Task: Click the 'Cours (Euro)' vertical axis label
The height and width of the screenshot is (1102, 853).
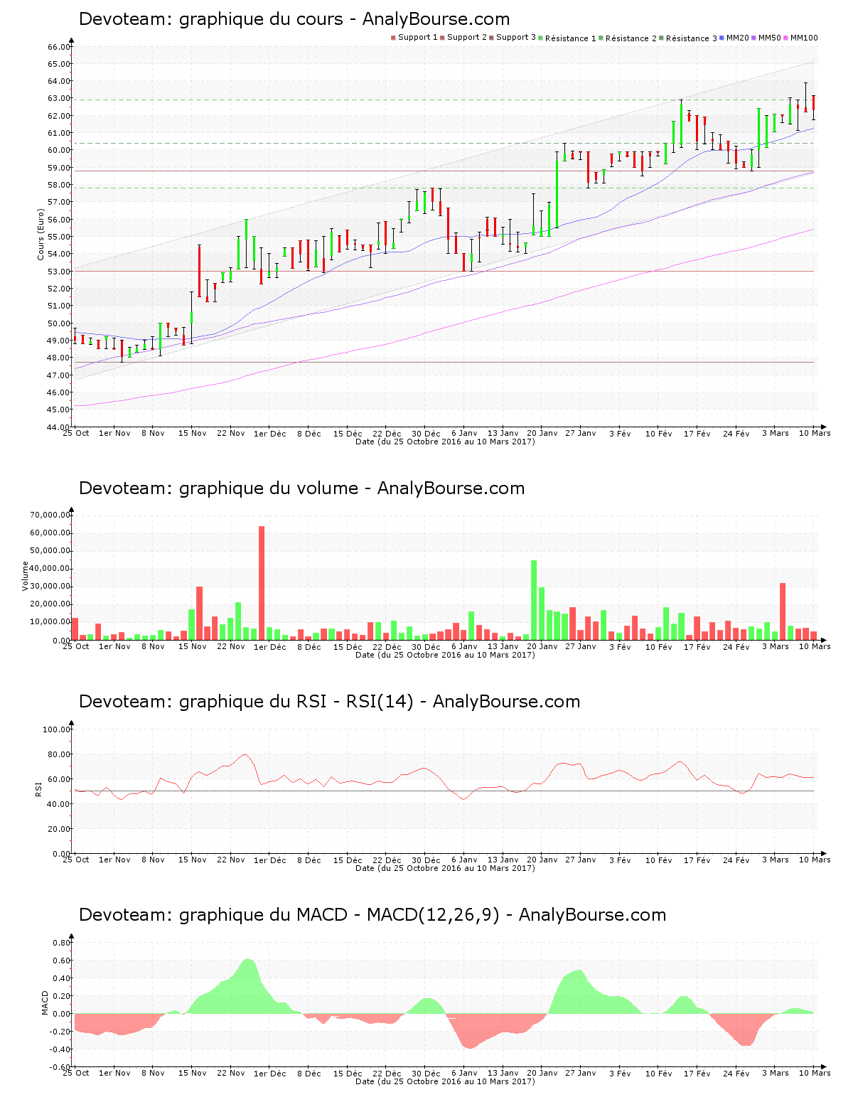Action: 41,235
